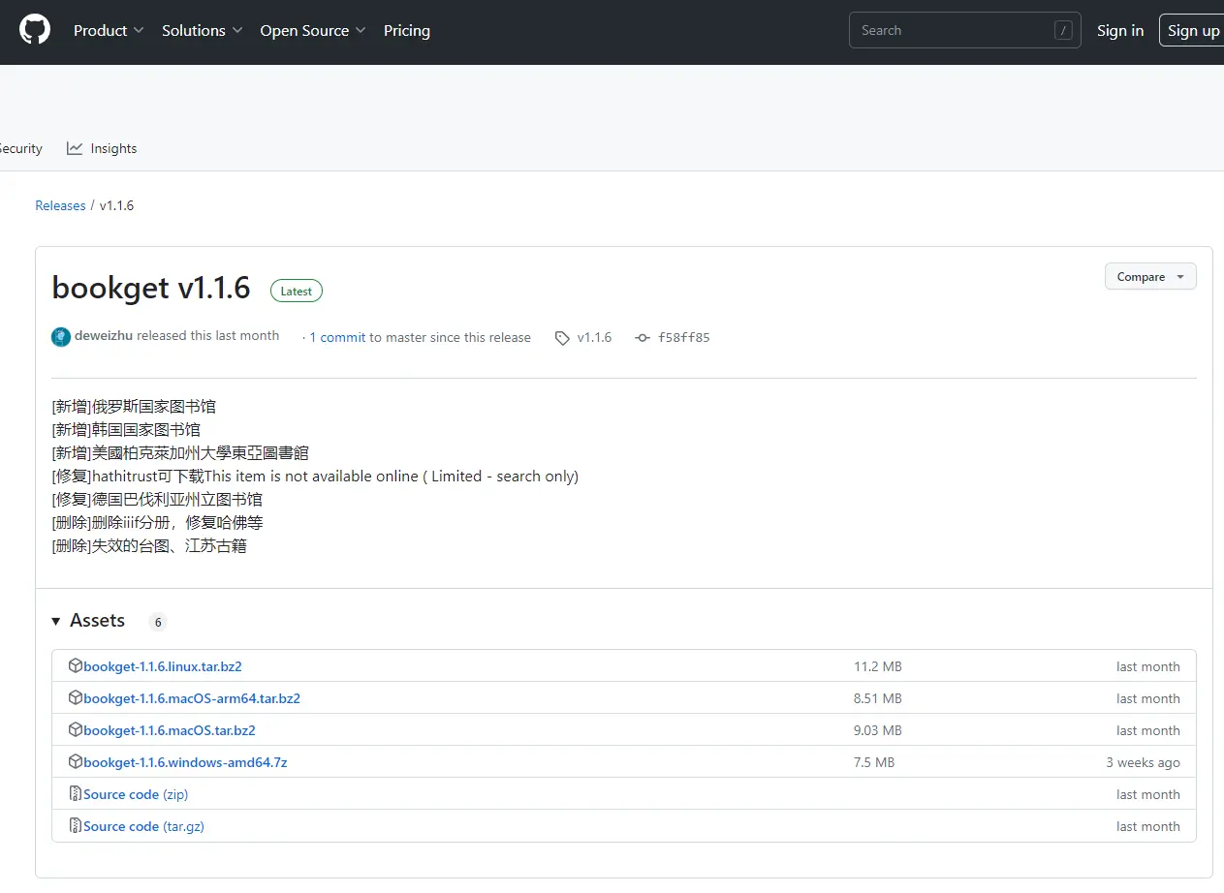1224x893 pixels.
Task: Download bookget-1.1.6.macOS-arm64.tar.bz2
Action: tap(192, 698)
